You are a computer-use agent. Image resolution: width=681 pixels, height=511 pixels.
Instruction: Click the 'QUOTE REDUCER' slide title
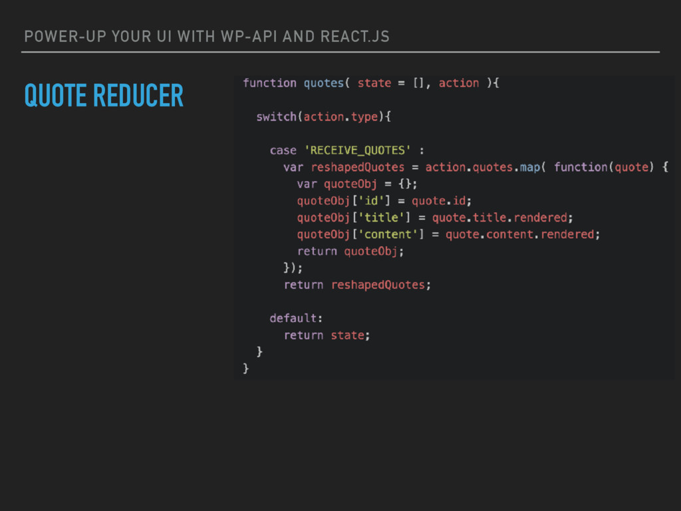click(x=104, y=96)
